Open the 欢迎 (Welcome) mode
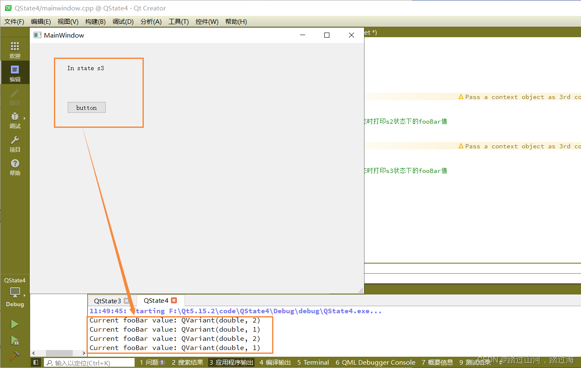The height and width of the screenshot is (368, 581). (x=15, y=50)
